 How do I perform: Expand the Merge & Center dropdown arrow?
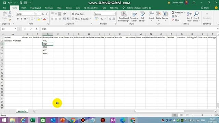click(x=90, y=19)
